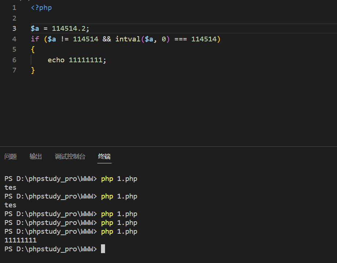This screenshot has width=337, height=263.
Task: Click the closing brace on line 7
Action: (x=33, y=70)
